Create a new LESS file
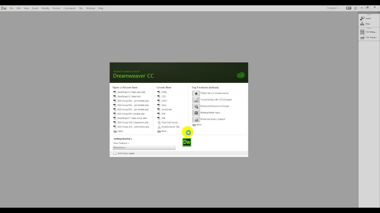Screen dimensions: 380x213 point(162,101)
